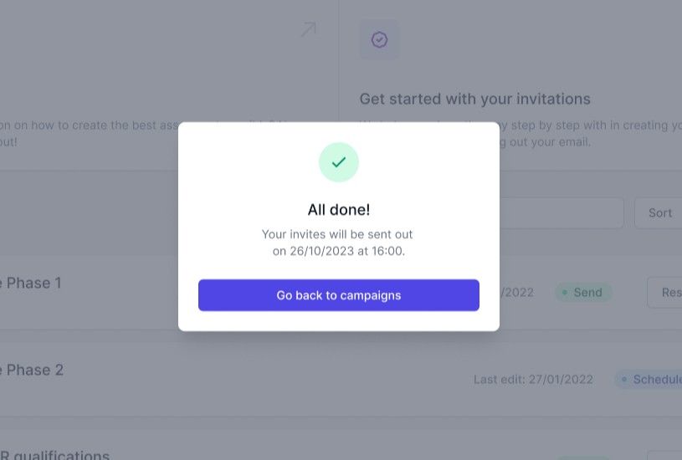Click the Get started with your invitations heading
The image size is (682, 460).
[x=474, y=99]
